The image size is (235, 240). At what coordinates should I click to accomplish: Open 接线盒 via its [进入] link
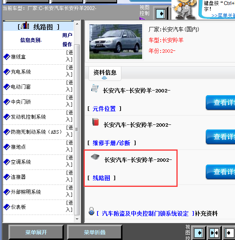pyautogui.click(x=69, y=56)
